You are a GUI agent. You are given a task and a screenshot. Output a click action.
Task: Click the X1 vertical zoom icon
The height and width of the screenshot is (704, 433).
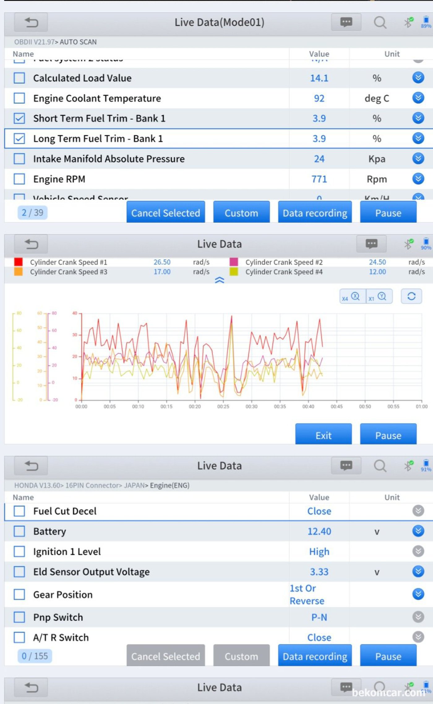click(379, 297)
